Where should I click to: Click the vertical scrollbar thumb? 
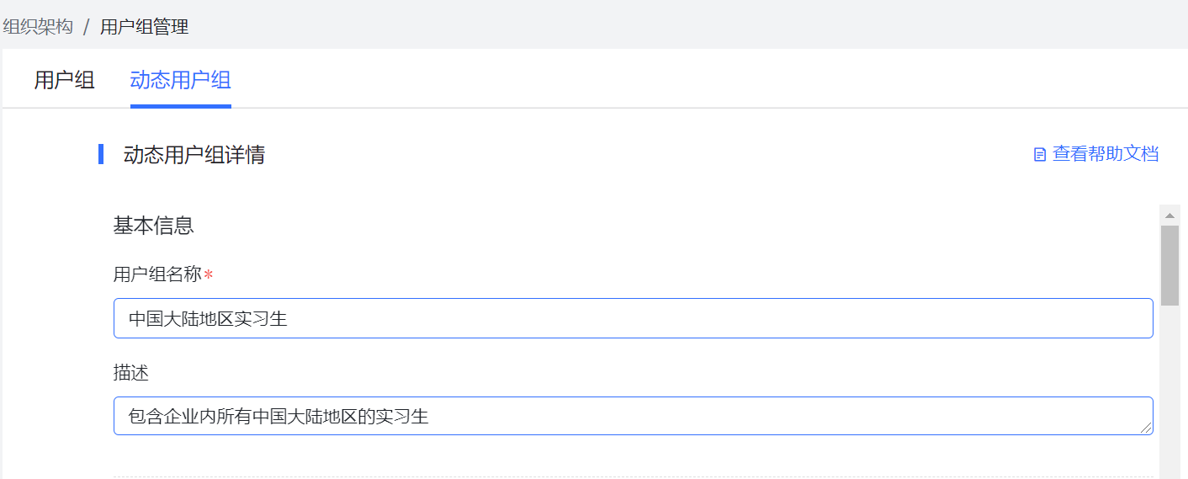(x=1169, y=265)
